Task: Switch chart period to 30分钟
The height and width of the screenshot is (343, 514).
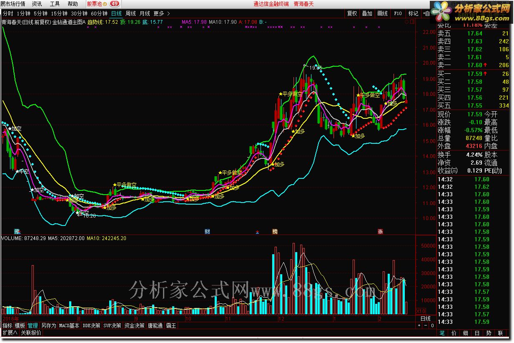Action: click(x=79, y=13)
